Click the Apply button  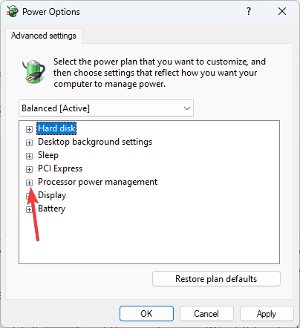pos(267,314)
